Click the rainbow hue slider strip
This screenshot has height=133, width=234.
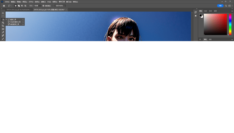click(230, 24)
